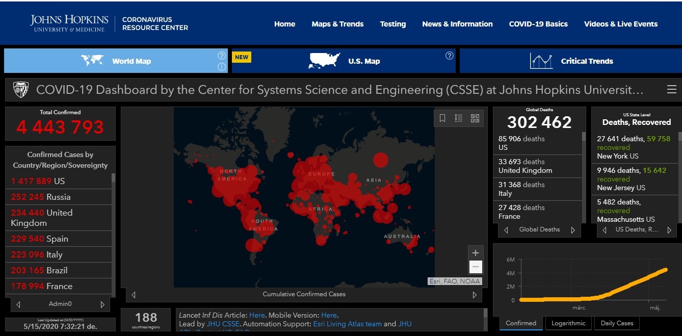Screen dimensions: 682x336
Task: Click the right arrow beside Admin0
Action: 102,304
